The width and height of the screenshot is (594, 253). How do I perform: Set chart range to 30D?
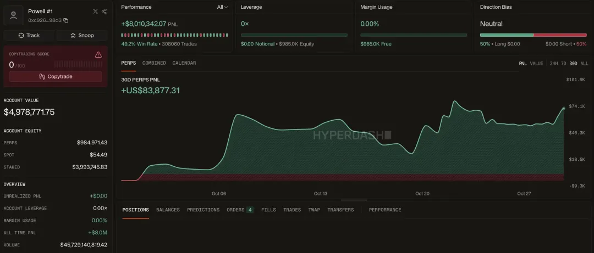[573, 64]
